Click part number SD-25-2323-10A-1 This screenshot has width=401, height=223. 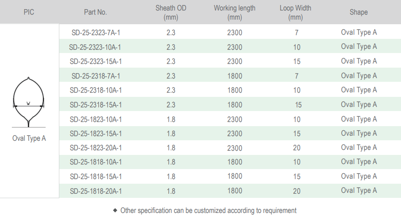pos(96,47)
